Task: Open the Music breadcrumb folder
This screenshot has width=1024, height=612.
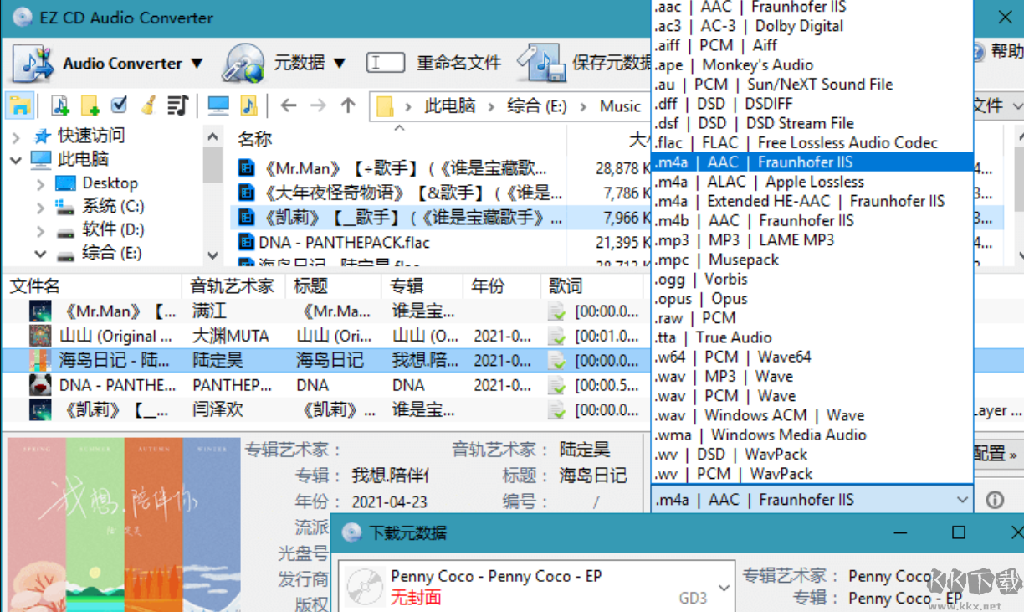Action: pos(620,105)
